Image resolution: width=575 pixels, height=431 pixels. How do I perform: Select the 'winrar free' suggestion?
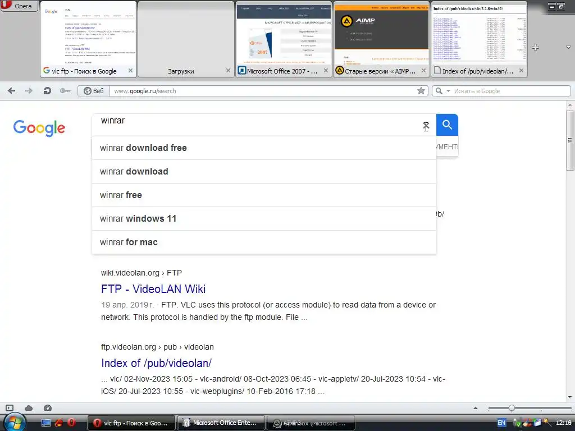pyautogui.click(x=264, y=195)
